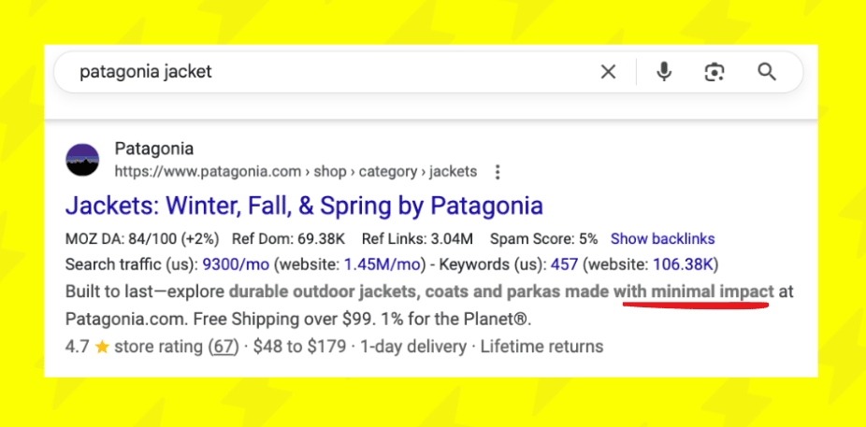Click Show backlinks
866x427 pixels.
(662, 238)
